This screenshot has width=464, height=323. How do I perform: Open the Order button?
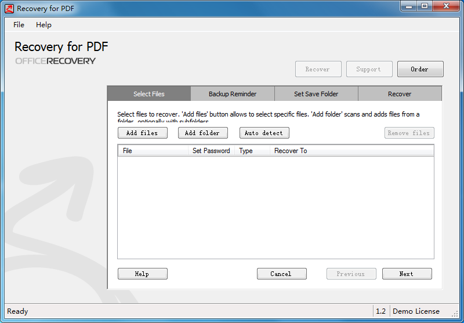click(420, 69)
